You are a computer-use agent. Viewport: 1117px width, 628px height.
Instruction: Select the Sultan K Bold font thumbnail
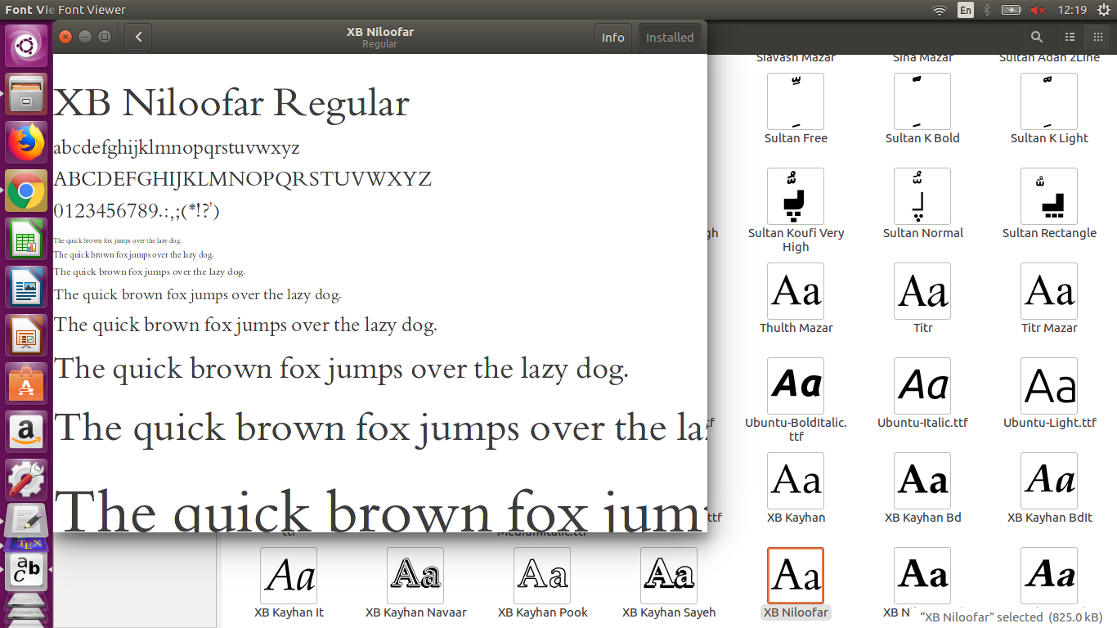tap(922, 101)
